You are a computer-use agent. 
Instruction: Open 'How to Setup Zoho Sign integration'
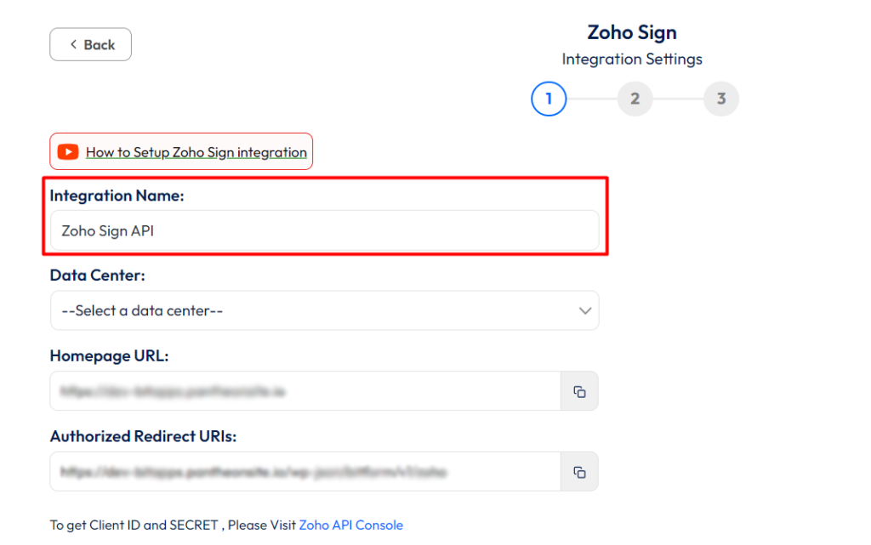pyautogui.click(x=196, y=151)
